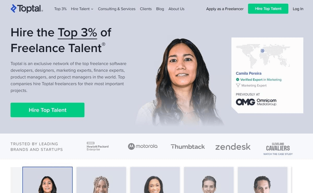Screen dimensions: 313x193
Task: Click Apply as a Freelancer link
Action: point(225,9)
